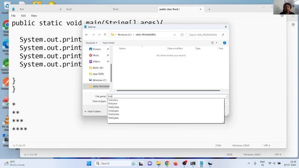The image size is (299, 168).
Task: Open the Organize dropdown menu
Action: pyautogui.click(x=92, y=43)
